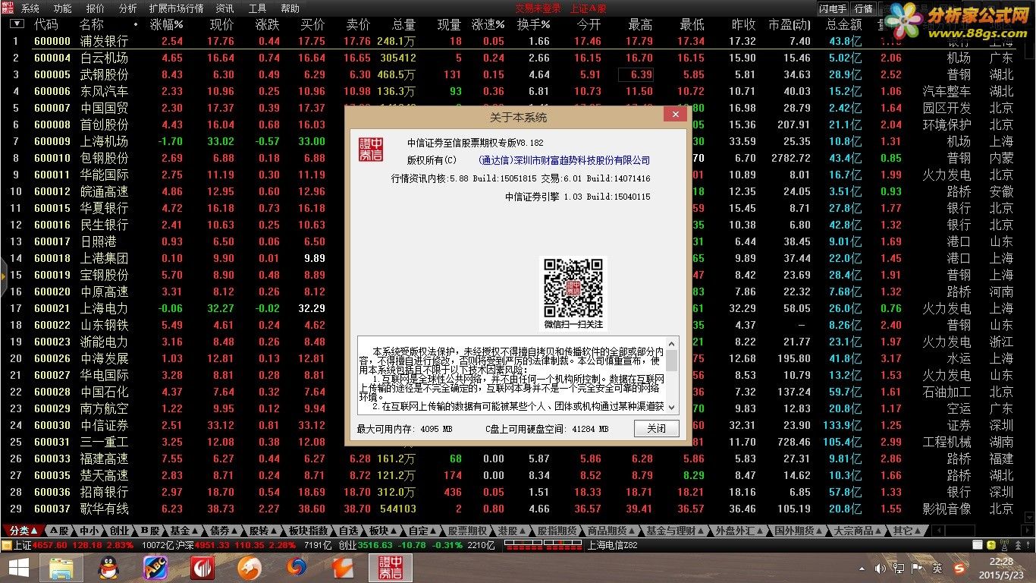
Task: Select the 浦发银行 stock row
Action: pos(518,41)
